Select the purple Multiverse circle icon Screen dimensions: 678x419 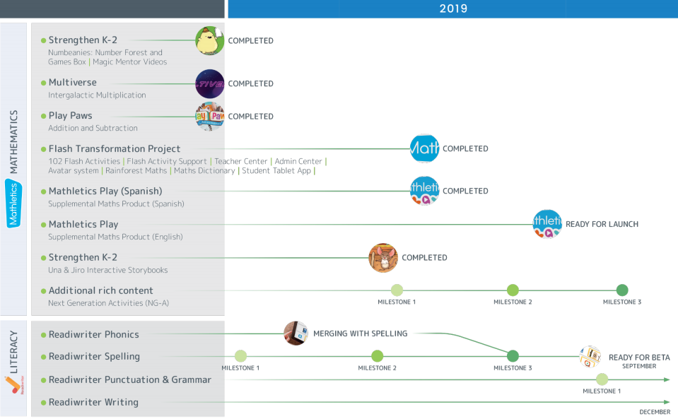tap(210, 84)
